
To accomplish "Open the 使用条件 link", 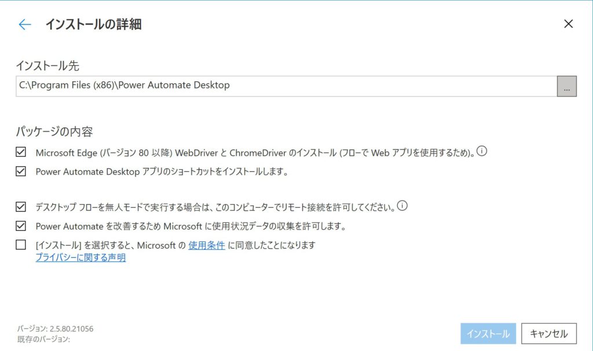I will (207, 245).
